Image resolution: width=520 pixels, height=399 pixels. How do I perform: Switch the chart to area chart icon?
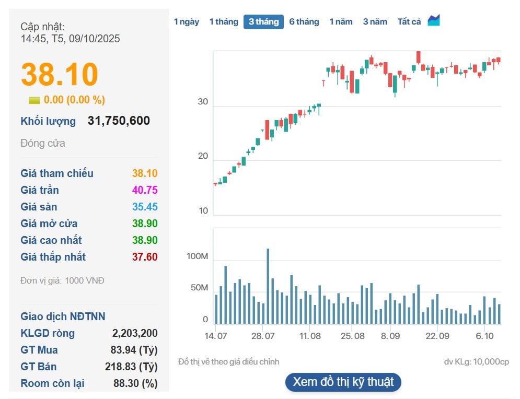click(434, 21)
